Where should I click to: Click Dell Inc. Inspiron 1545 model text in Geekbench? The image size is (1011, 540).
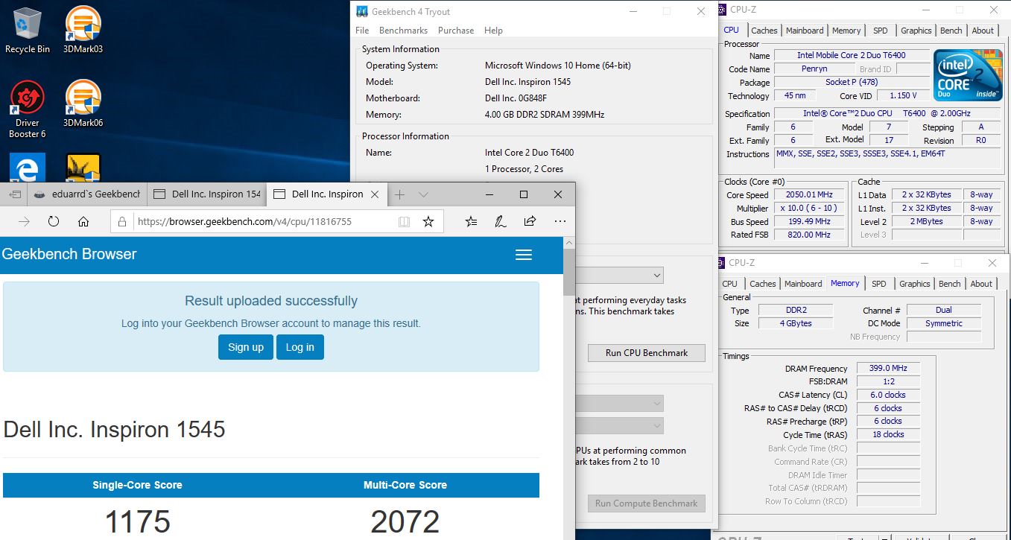click(x=527, y=82)
